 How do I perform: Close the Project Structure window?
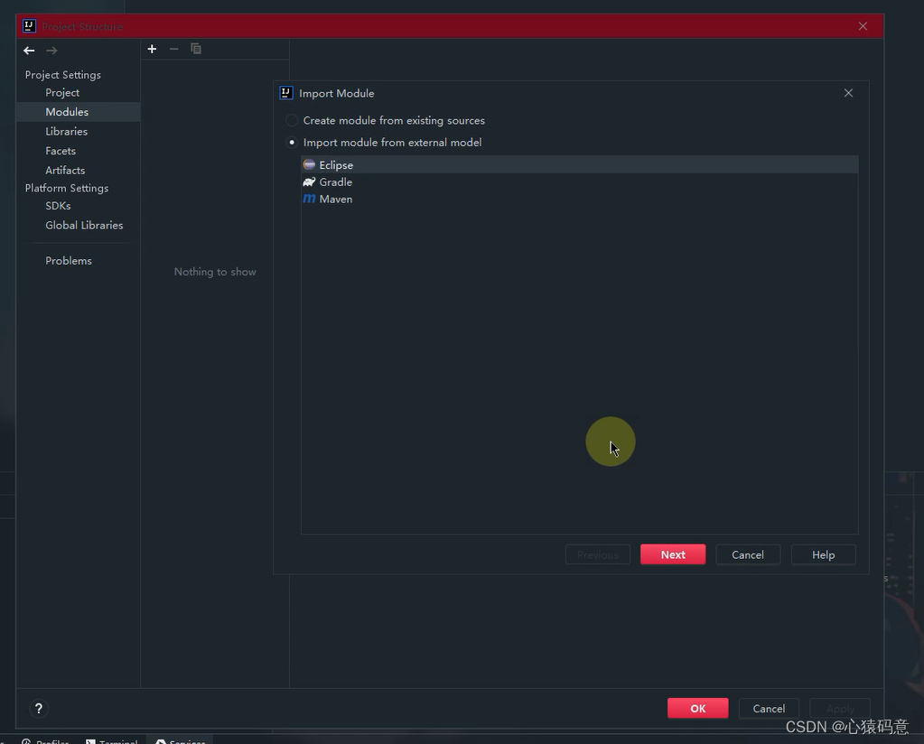[x=863, y=26]
